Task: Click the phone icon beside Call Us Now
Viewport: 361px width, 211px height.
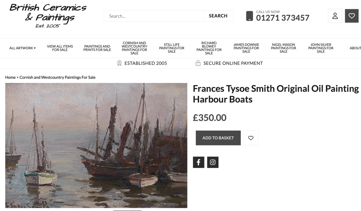Action: point(250,16)
